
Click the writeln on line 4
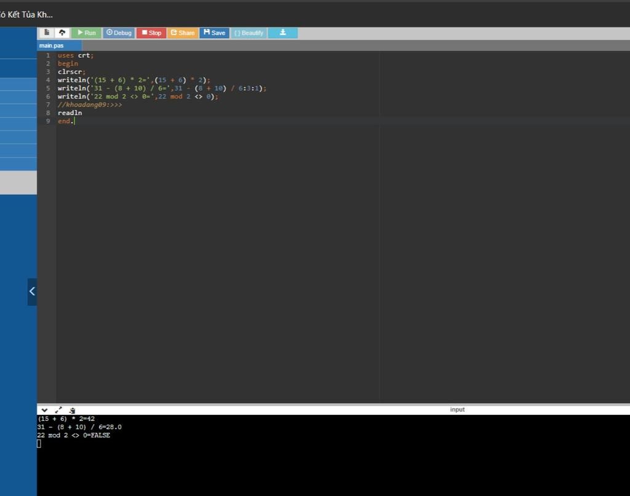point(134,80)
